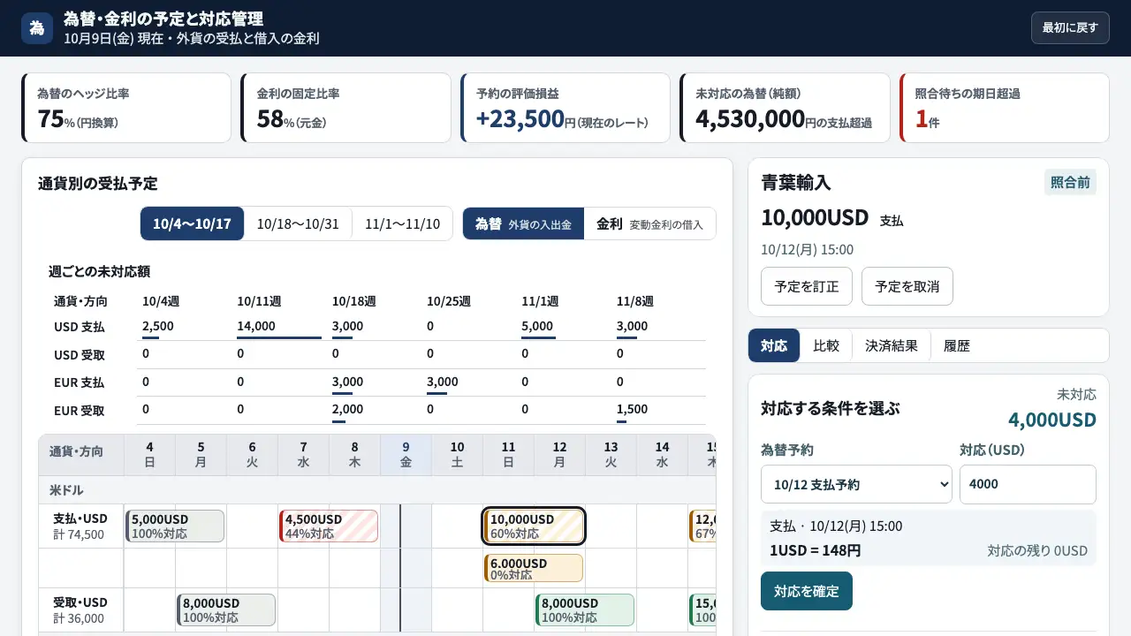Viewport: 1131px width, 636px height.
Task: Click the 1,500 EUR 受取 amount for 11/8週
Action: click(x=632, y=409)
